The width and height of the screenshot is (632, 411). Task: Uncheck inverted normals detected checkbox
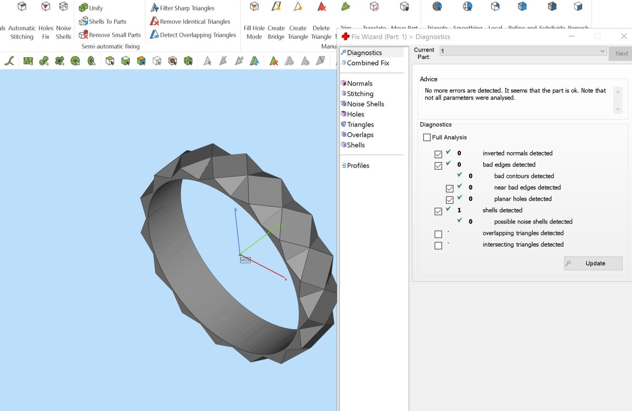(x=438, y=154)
